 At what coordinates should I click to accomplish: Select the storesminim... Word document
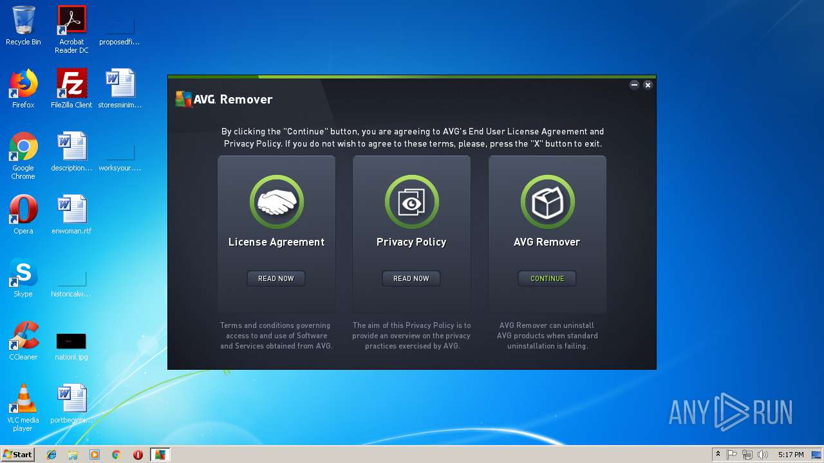[120, 89]
